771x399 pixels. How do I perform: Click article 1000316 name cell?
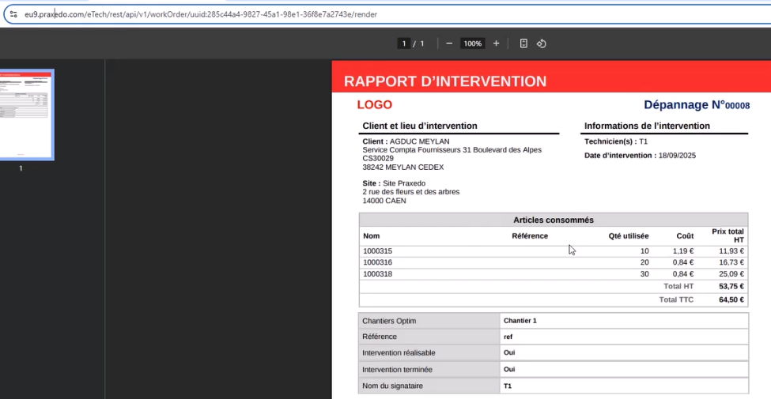click(378, 262)
